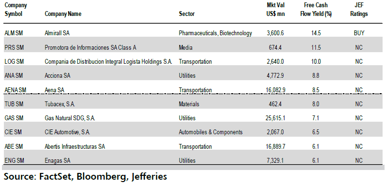Click Gas Natural SDG market value 25,615.1
The image size is (385, 184).
pos(275,118)
